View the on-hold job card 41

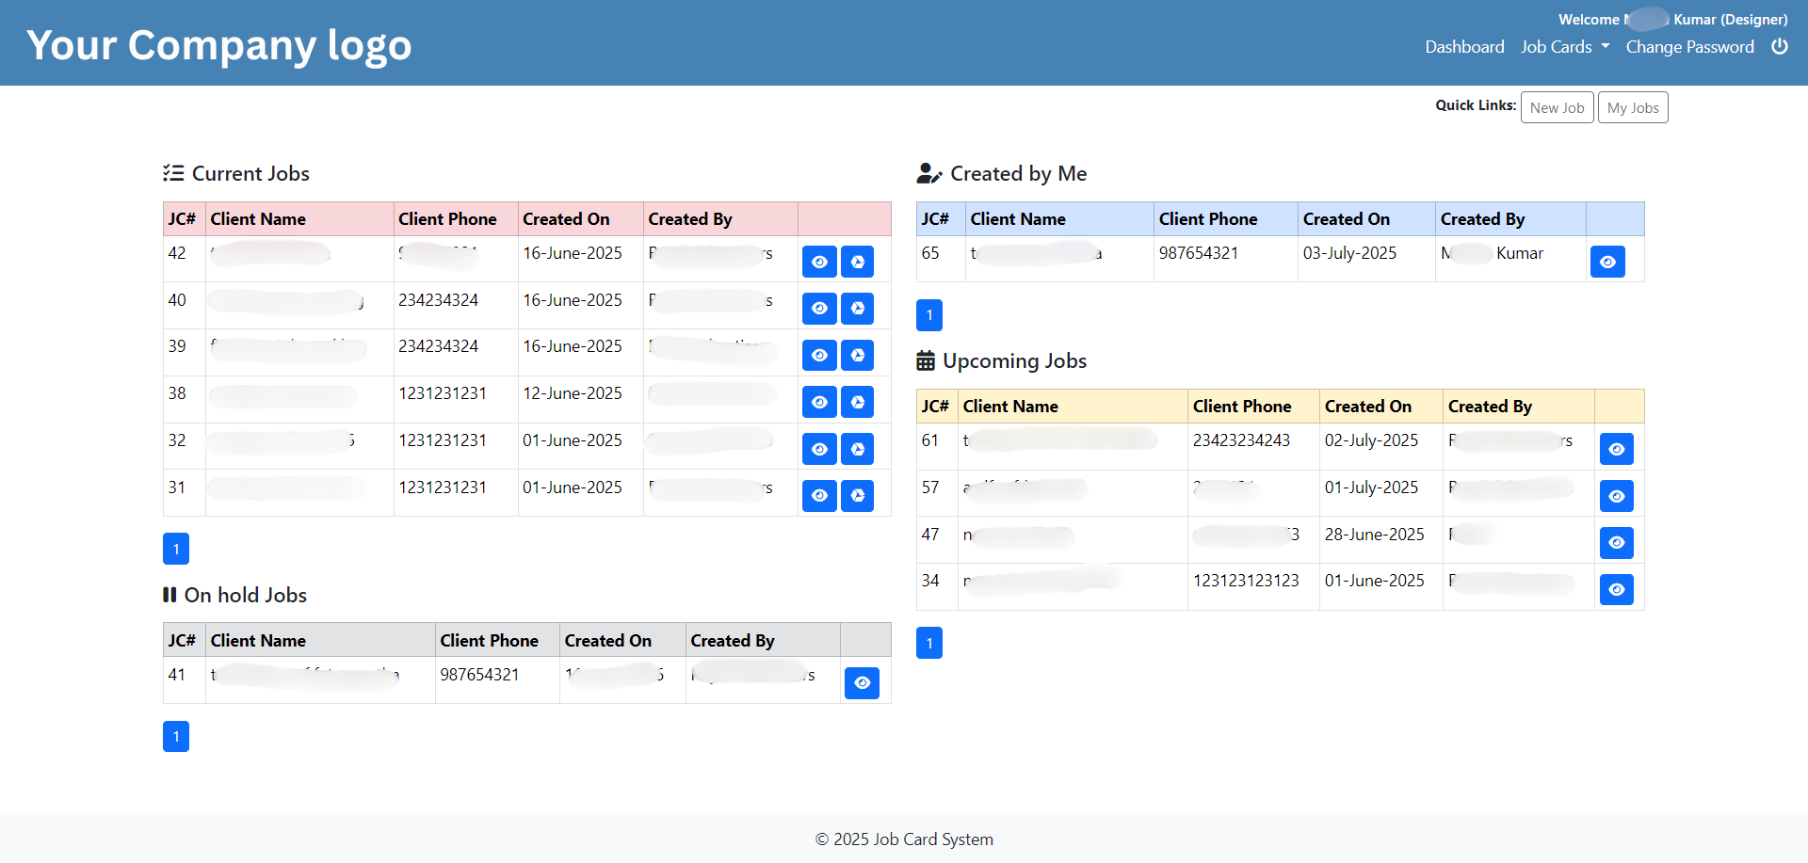pyautogui.click(x=861, y=683)
